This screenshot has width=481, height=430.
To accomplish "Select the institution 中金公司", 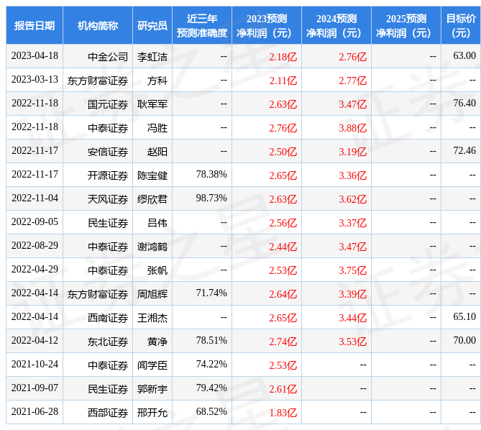I will [108, 57].
